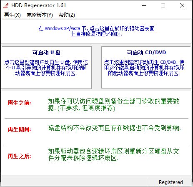Click the create bootable regenerating CD/DVD link
Viewport: 193px width, 187px height.
click(144, 68)
